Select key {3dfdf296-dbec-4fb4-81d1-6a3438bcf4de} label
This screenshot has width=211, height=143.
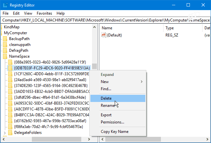pyautogui.click(x=50, y=97)
